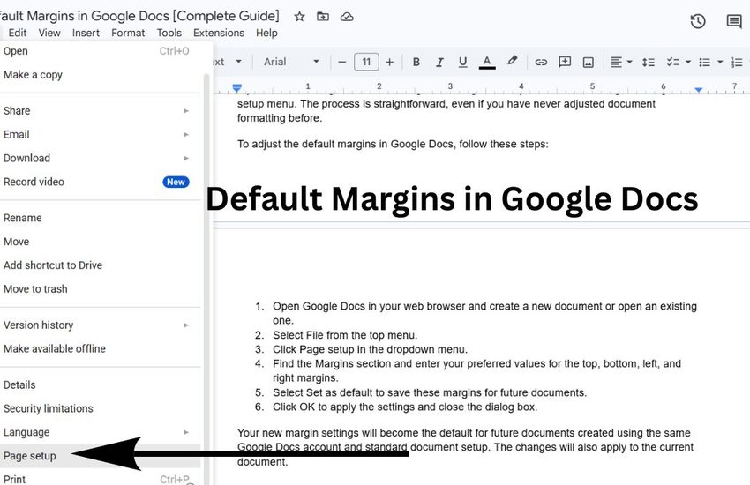This screenshot has width=750, height=485.
Task: Click text 'Select File from the top menu.'
Action: coord(345,335)
